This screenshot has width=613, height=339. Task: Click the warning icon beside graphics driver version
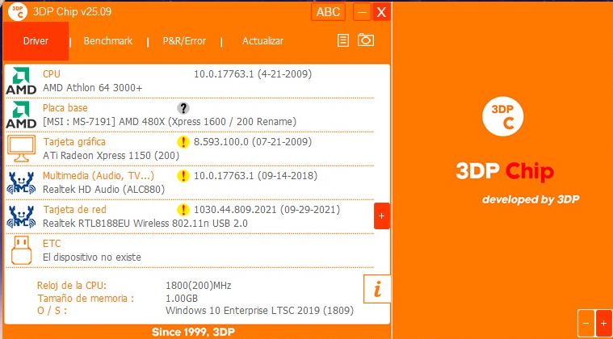pos(183,142)
